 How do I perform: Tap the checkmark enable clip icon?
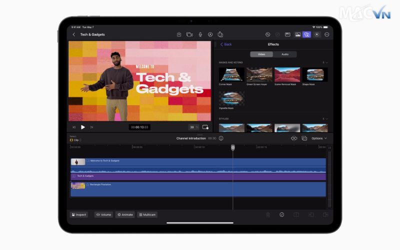[x=281, y=215]
